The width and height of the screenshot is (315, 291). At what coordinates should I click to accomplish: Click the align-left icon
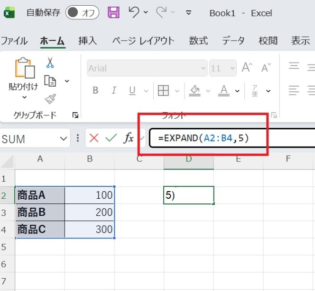294,90
